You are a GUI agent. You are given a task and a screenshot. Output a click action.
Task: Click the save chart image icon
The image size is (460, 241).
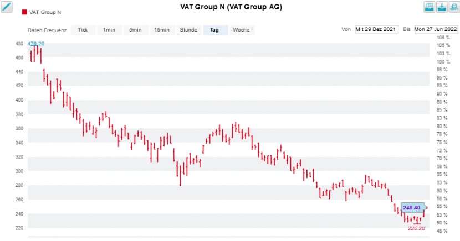[429, 7]
